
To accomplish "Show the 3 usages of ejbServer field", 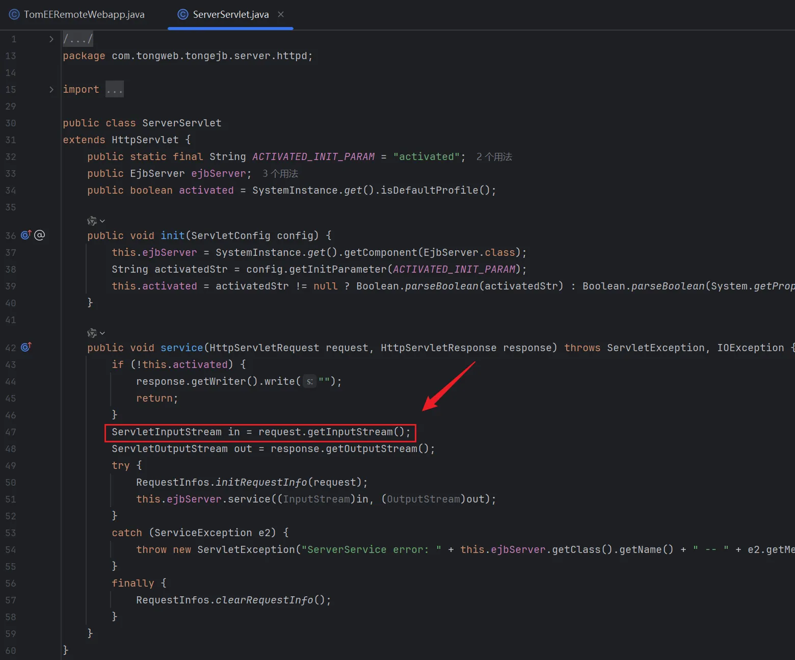I will 280,174.
